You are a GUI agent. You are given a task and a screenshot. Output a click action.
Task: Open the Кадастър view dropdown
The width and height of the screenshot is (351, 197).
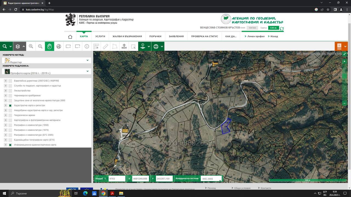pos(47,60)
